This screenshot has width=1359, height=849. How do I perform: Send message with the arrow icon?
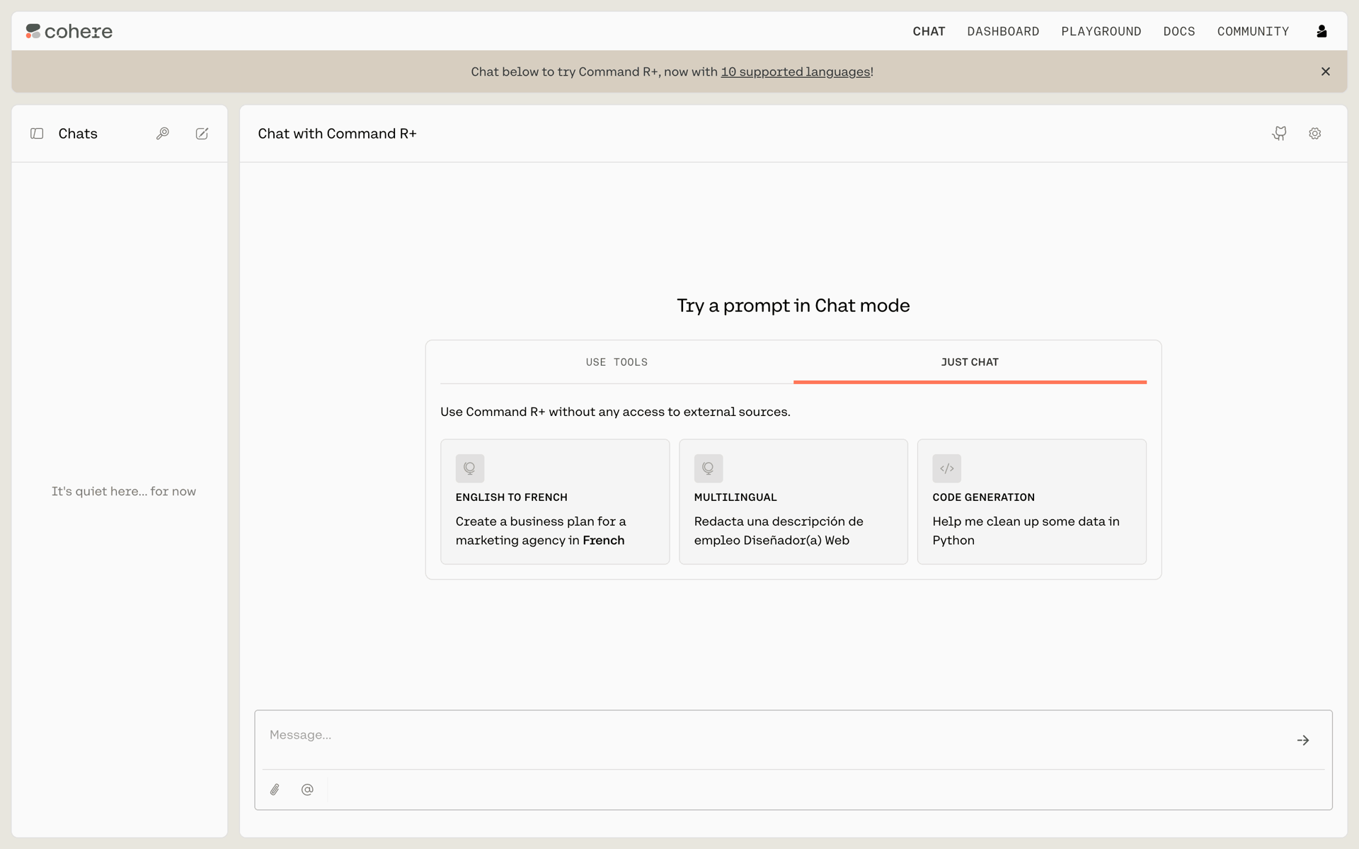point(1303,740)
